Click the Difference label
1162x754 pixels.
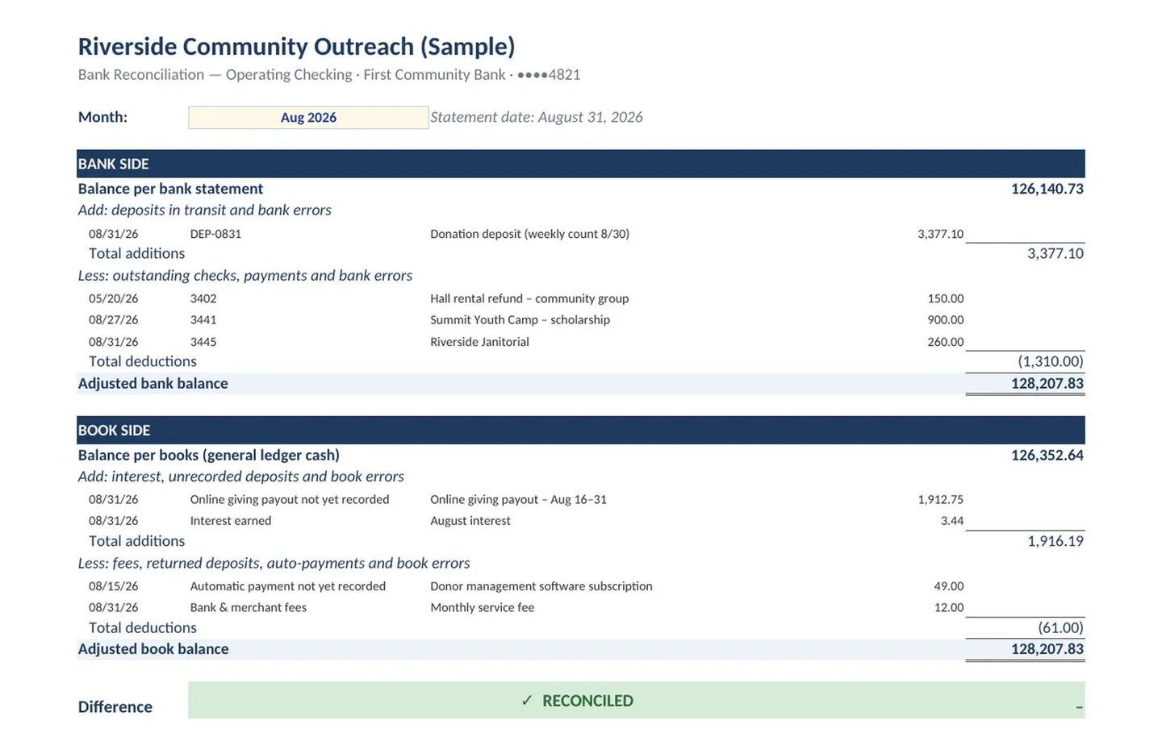click(x=115, y=707)
